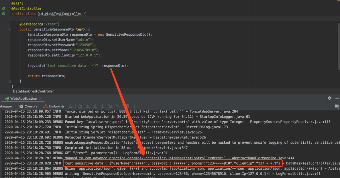The height and width of the screenshot is (178, 340).
Task: Open the Restore Layout dropdown icon
Action: point(337,106)
